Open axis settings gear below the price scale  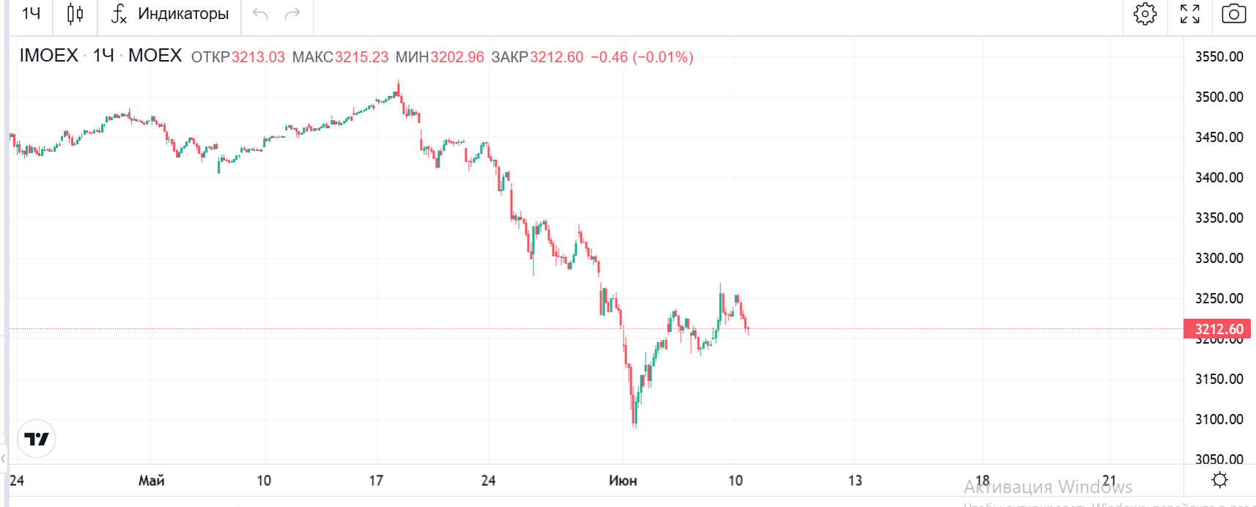click(1219, 480)
